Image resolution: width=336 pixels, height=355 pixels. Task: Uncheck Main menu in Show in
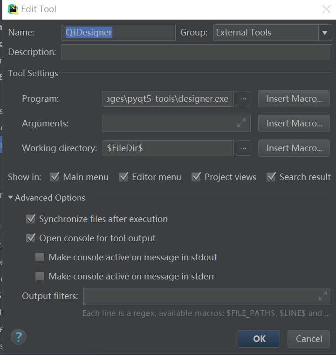point(55,177)
